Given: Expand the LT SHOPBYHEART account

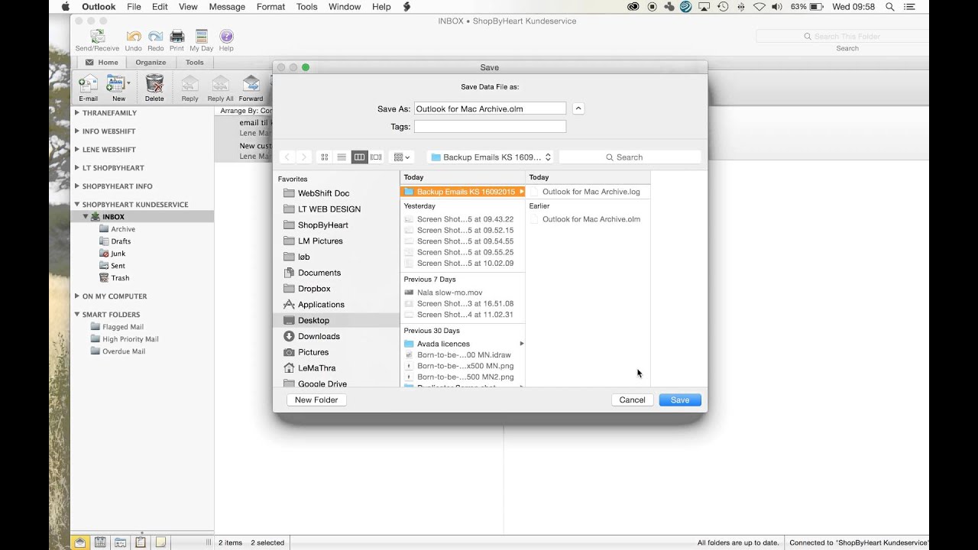Looking at the screenshot, I should 76,167.
